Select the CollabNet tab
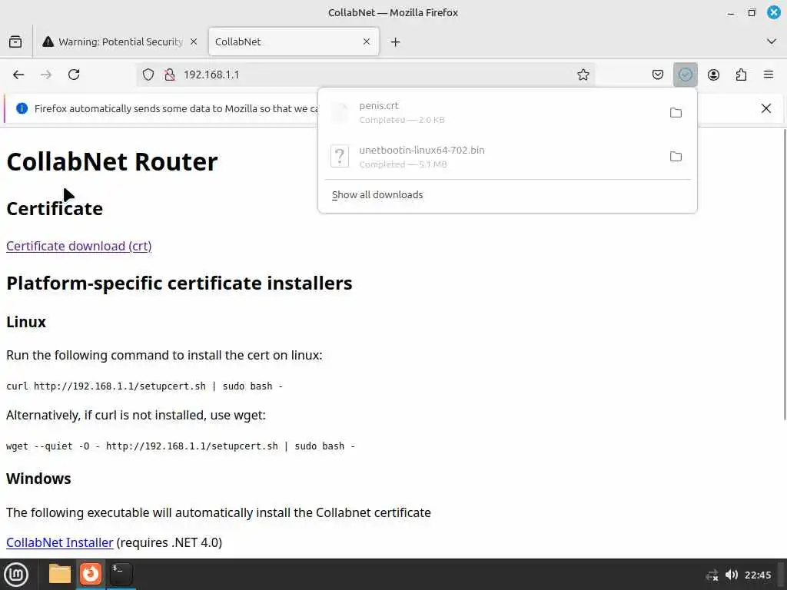 (294, 41)
